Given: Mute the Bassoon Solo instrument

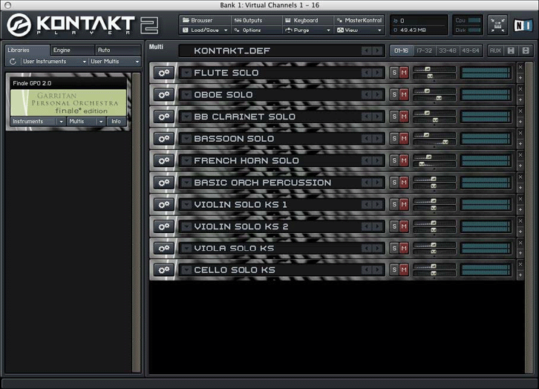Looking at the screenshot, I should 404,139.
